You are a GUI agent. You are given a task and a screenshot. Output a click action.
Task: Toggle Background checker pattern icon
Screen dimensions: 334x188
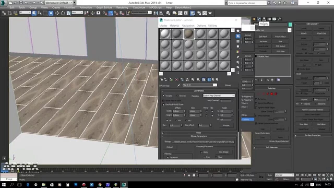click(x=238, y=41)
